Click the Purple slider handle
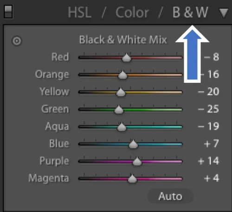Image resolution: width=232 pixels, height=212 pixels. click(137, 161)
